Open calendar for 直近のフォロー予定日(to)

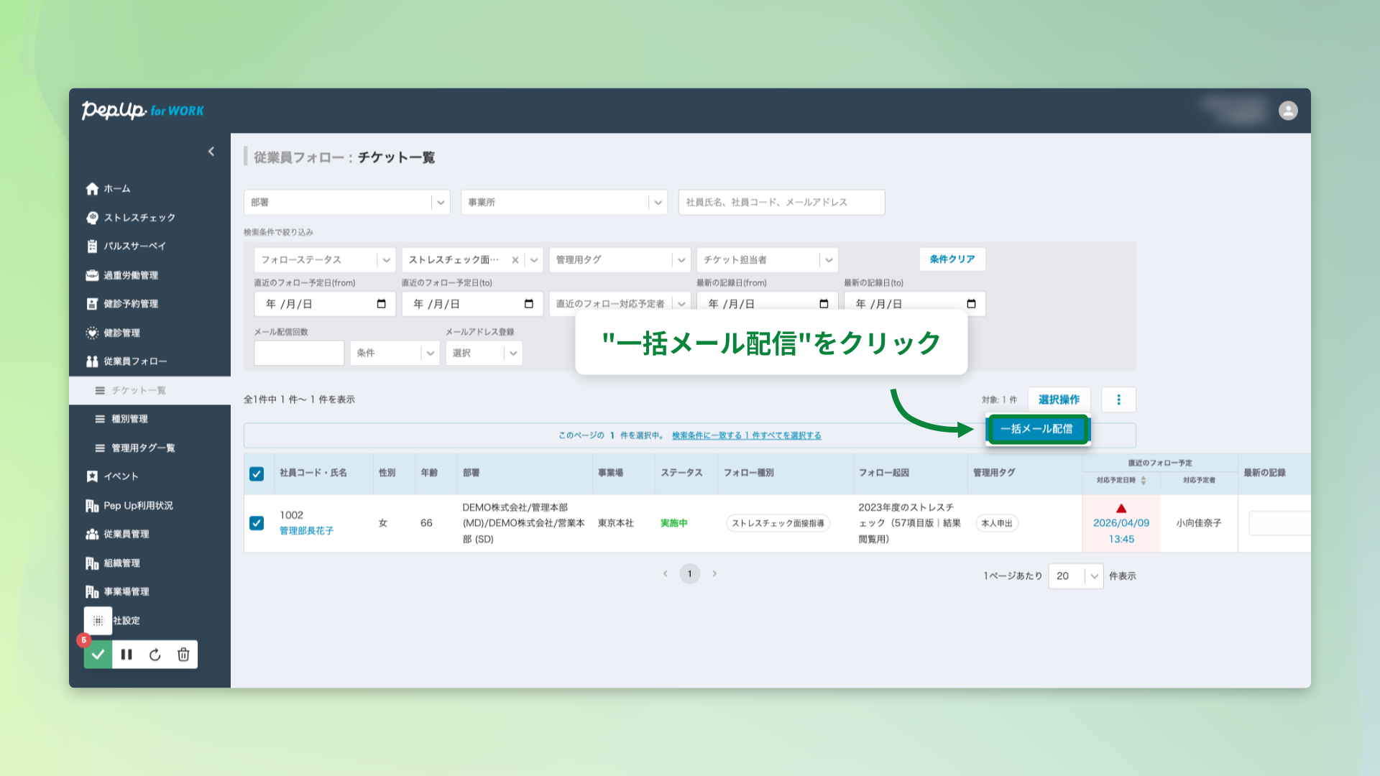click(x=529, y=304)
